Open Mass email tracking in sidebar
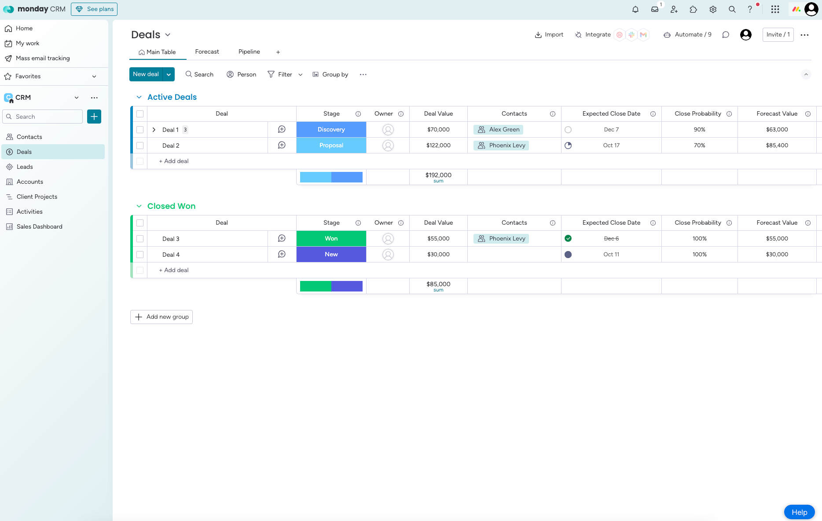The image size is (822, 521). (42, 58)
